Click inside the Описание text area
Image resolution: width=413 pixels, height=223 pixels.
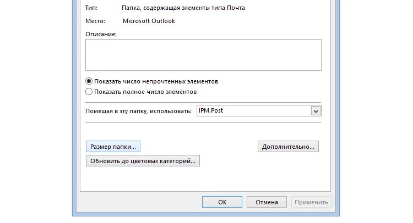point(203,55)
